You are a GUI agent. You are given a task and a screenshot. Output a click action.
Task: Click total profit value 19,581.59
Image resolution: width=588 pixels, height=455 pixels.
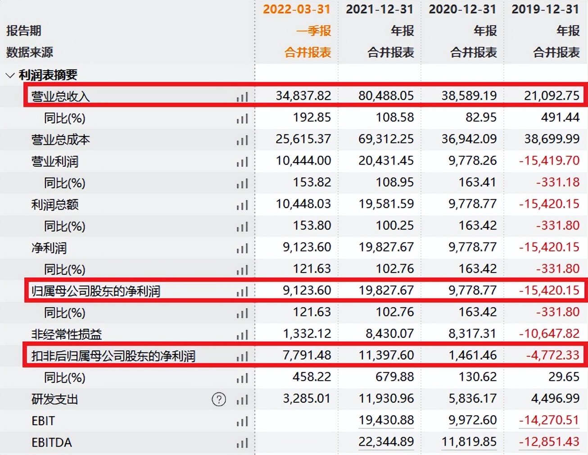(x=386, y=204)
